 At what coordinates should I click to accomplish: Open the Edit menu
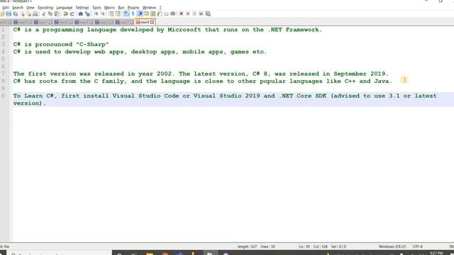click(x=6, y=8)
